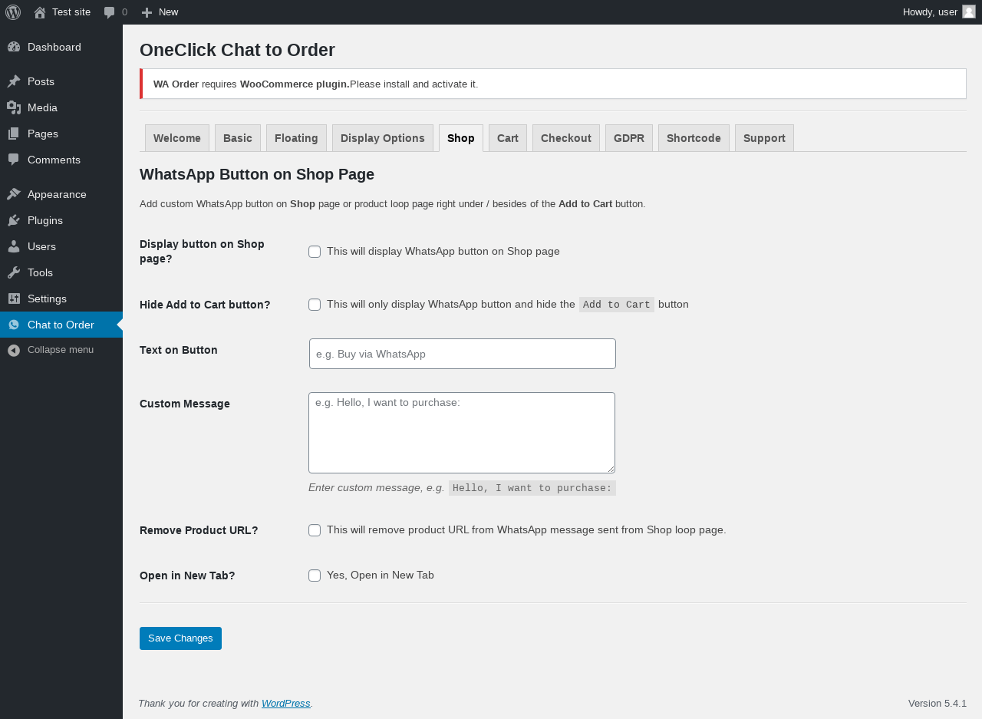Click the comments bubble icon in admin bar
The height and width of the screenshot is (719, 982).
110,12
